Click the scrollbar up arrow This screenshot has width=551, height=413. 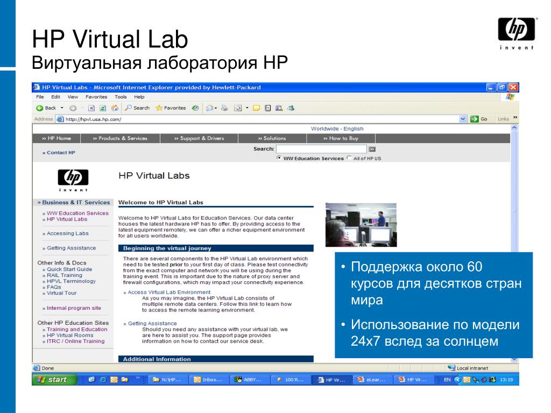click(x=514, y=128)
